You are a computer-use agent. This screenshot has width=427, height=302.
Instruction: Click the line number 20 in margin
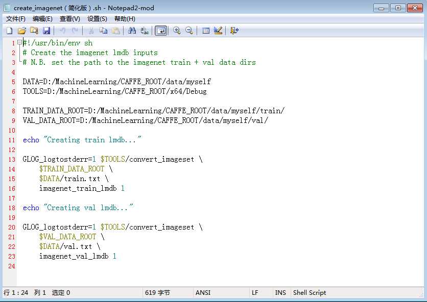click(x=12, y=227)
